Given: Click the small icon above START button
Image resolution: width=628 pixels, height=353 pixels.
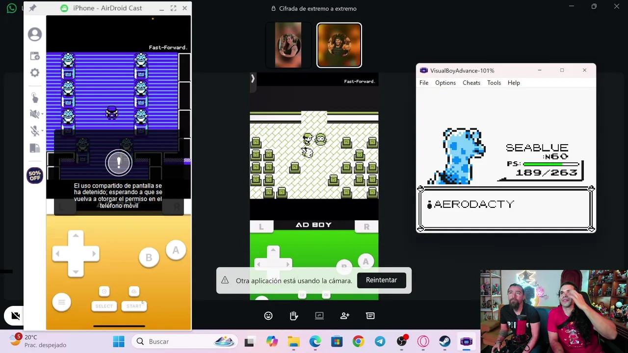Looking at the screenshot, I should pos(134,292).
